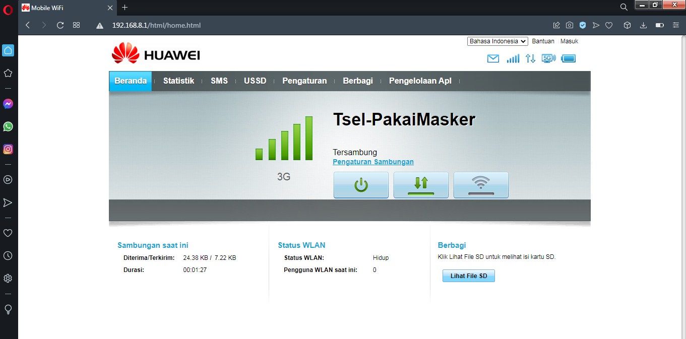
Task: Click the sidebar lightbulb tips icon
Action: click(x=8, y=309)
